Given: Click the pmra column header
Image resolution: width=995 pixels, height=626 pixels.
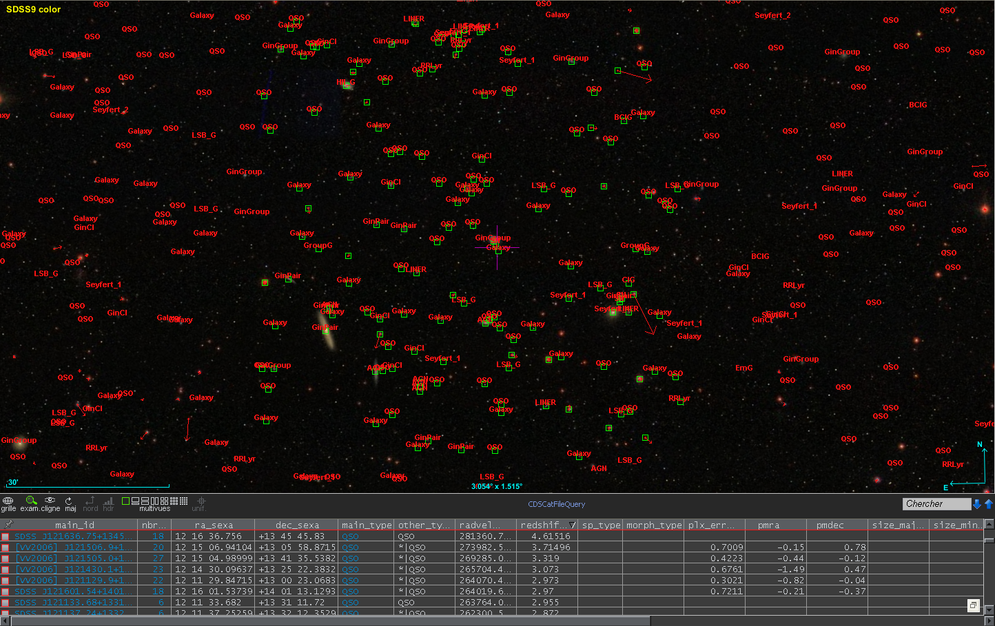Looking at the screenshot, I should tap(768, 525).
